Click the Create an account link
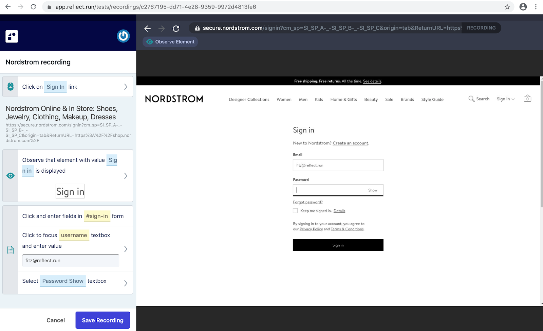The image size is (543, 331). click(350, 143)
